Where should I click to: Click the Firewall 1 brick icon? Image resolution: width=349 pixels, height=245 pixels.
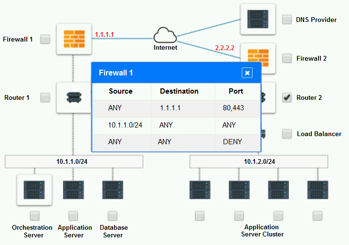74,39
